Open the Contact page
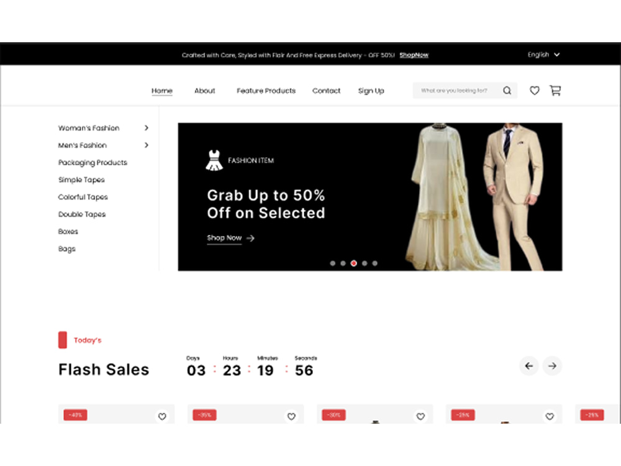Image resolution: width=621 pixels, height=466 pixels. coord(327,91)
